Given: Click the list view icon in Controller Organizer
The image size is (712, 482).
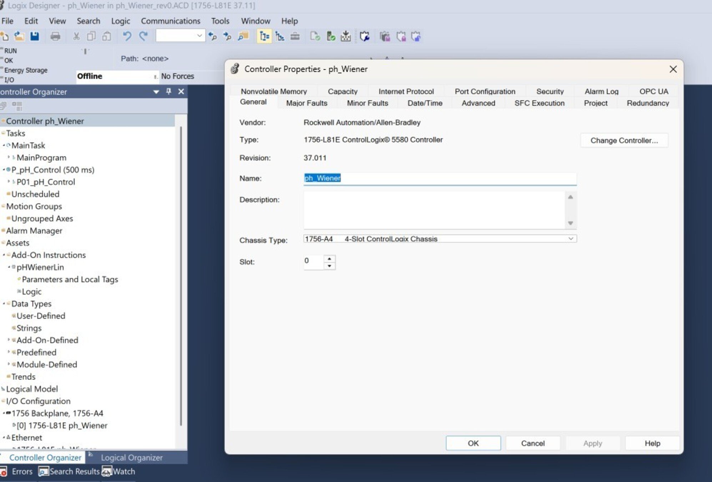Looking at the screenshot, I should [17, 106].
